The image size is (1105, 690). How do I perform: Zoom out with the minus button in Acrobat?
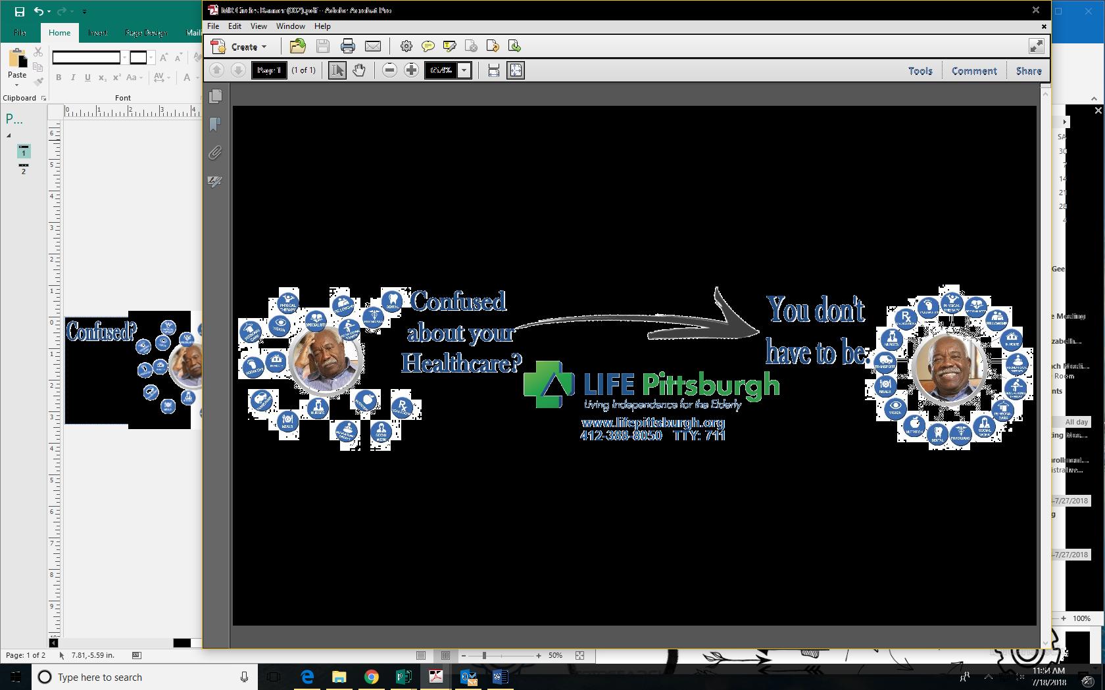coord(389,70)
